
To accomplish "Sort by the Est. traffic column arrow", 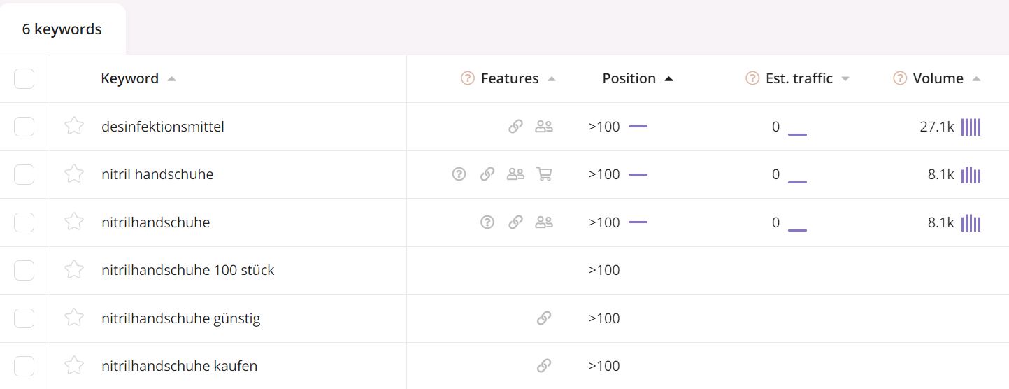I will (x=845, y=79).
